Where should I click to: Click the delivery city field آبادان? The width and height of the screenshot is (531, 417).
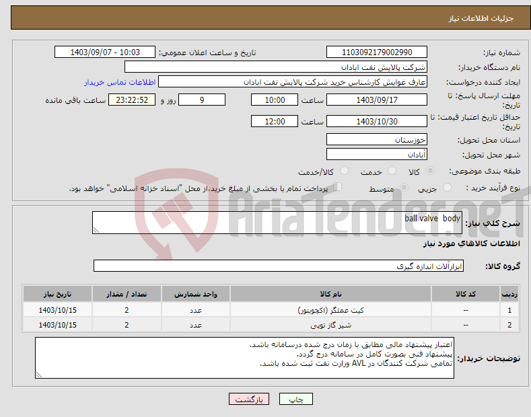tap(377, 154)
